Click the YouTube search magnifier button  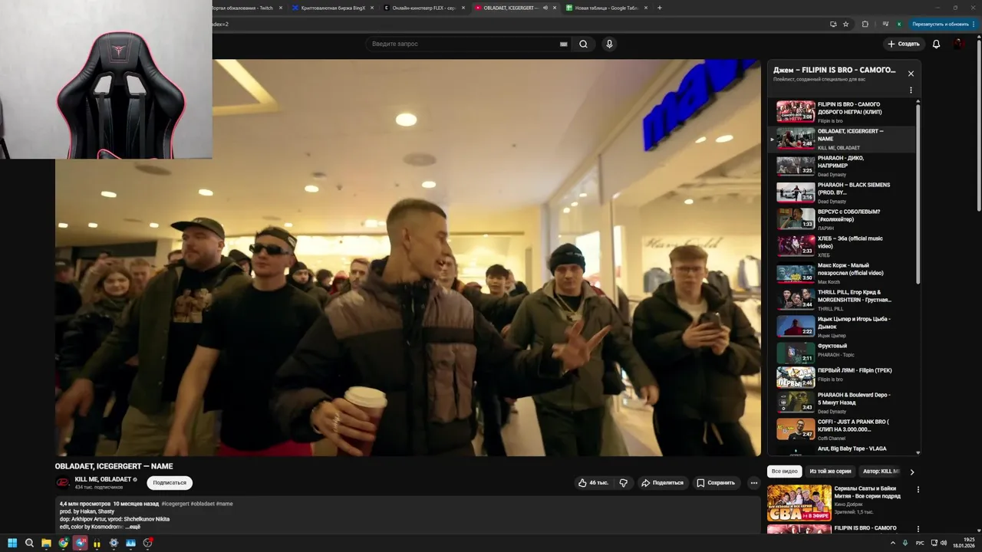583,44
